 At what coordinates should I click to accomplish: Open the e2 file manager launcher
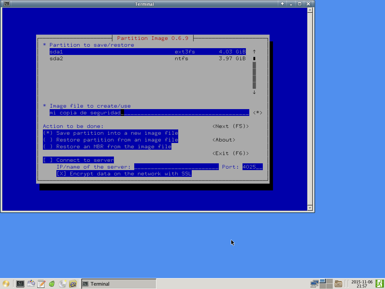(x=73, y=284)
